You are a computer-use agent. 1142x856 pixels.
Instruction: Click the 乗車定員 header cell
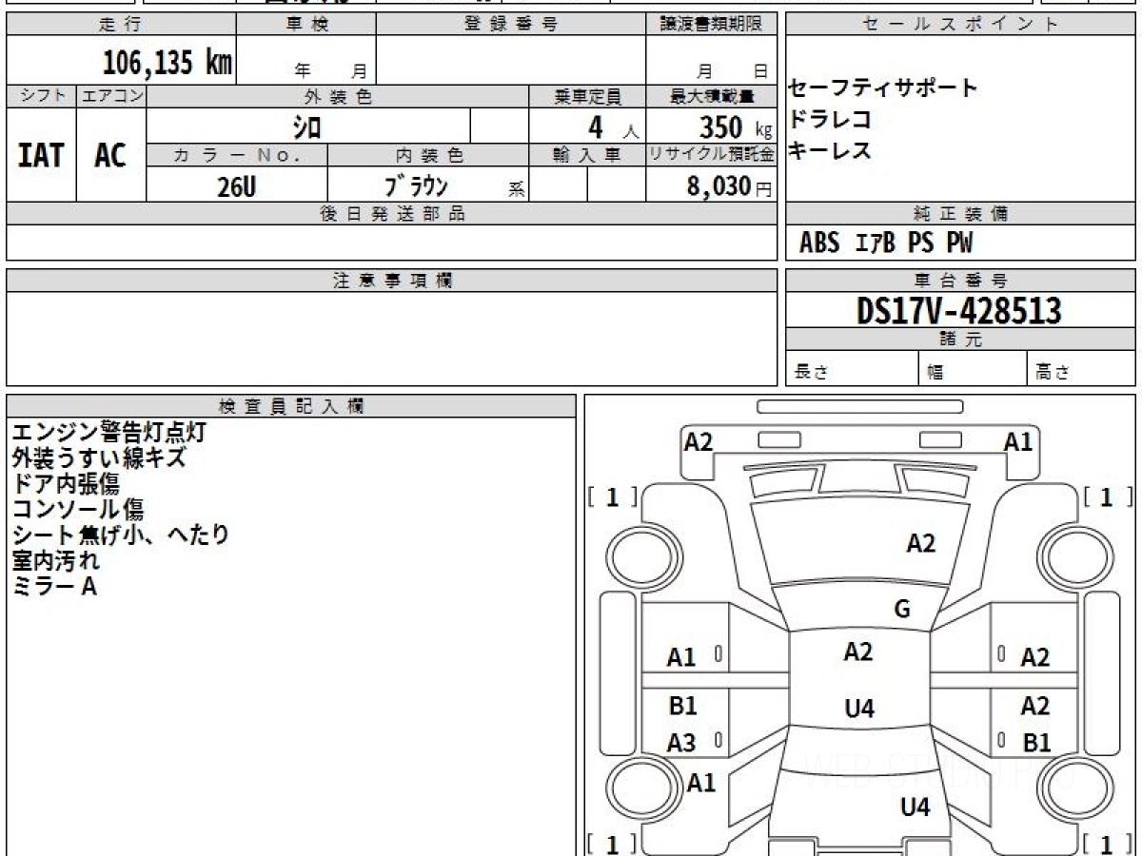coord(587,96)
